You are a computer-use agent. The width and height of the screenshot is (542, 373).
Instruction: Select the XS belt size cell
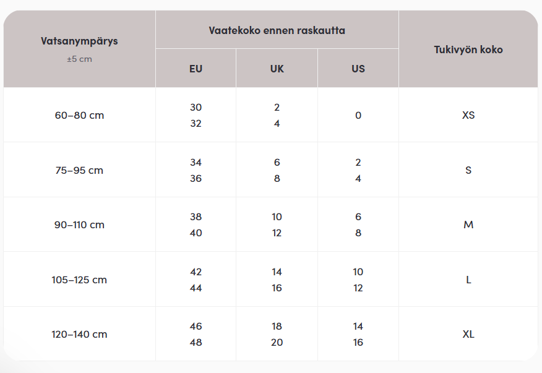pos(468,116)
